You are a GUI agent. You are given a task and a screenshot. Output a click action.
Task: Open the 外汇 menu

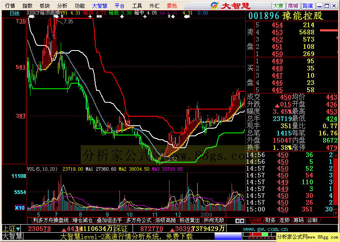154,6
